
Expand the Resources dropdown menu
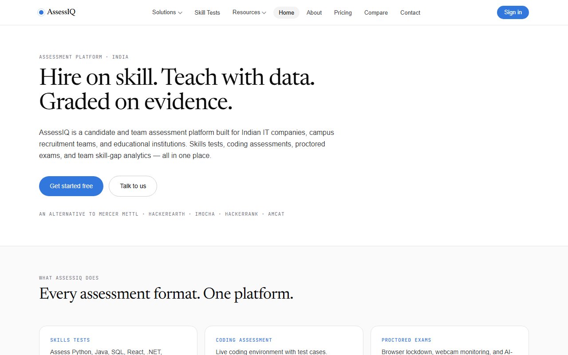pos(249,12)
